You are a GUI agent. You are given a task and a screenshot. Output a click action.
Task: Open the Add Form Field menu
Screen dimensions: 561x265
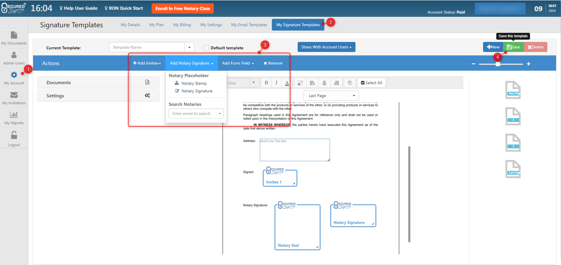238,63
